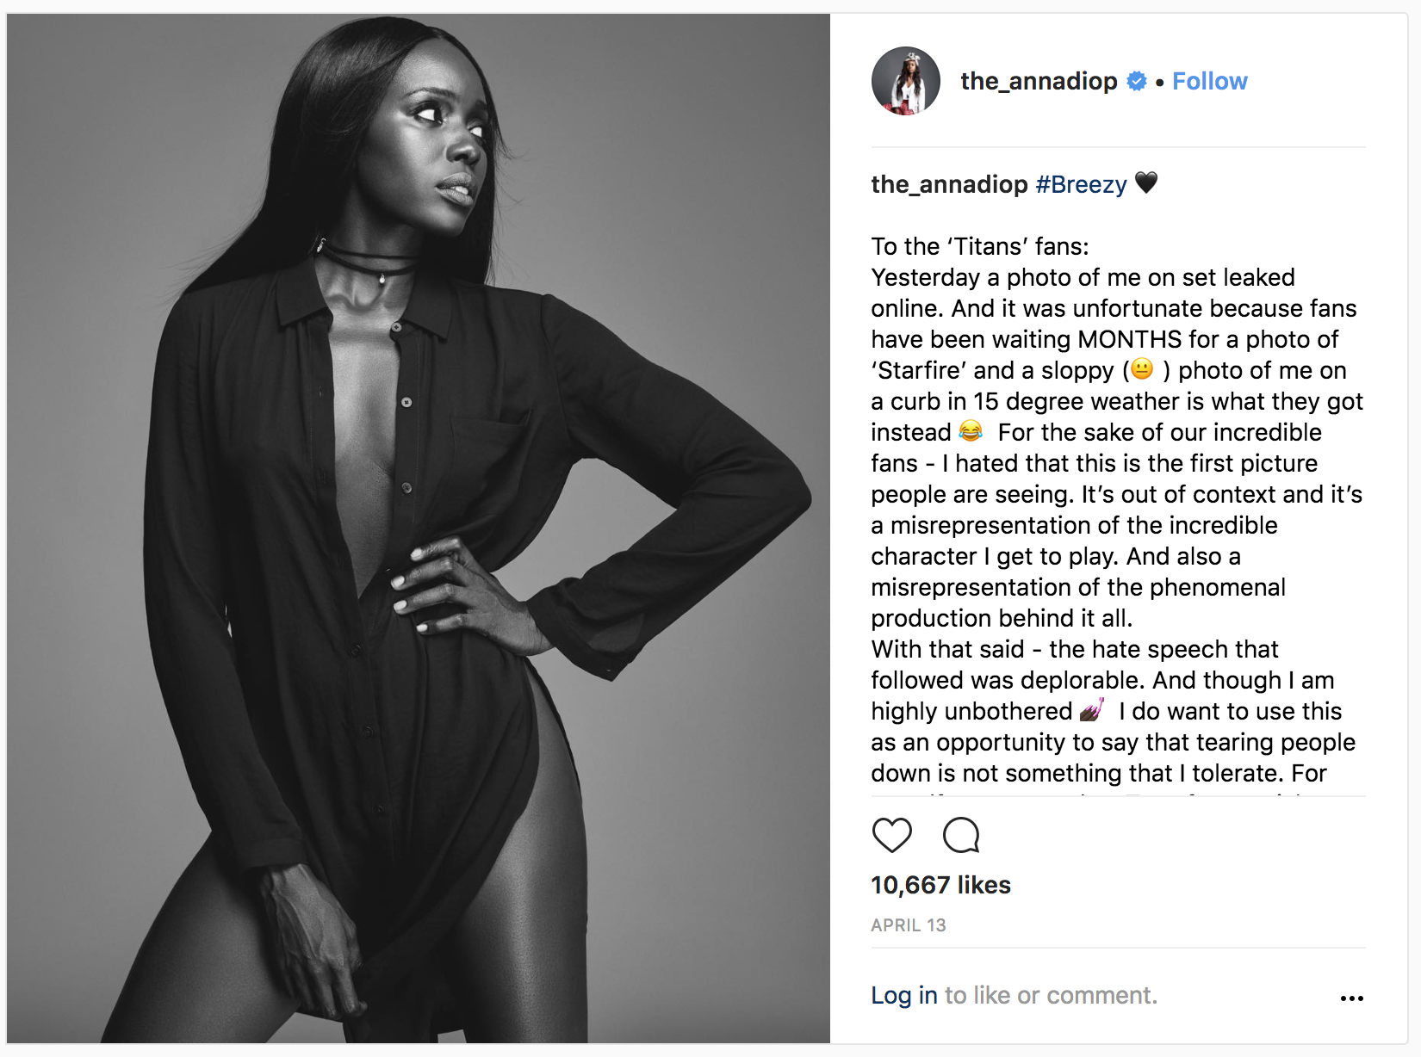Click the 'to like or comment' text
This screenshot has width=1421, height=1057.
tap(1051, 995)
